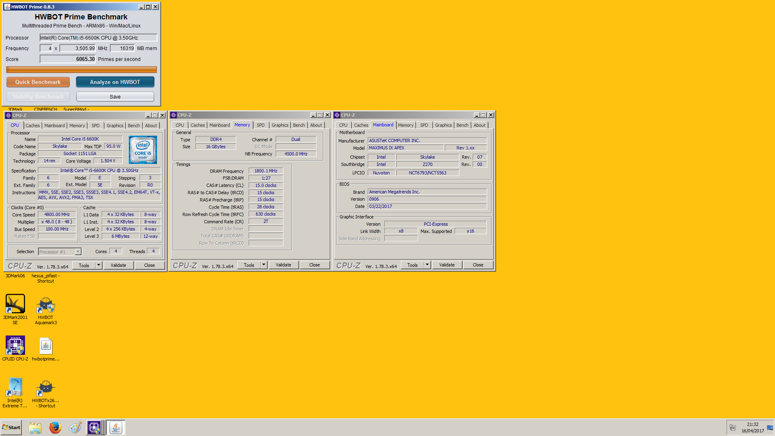Click the network tray icon
The image size is (775, 436).
[733, 428]
